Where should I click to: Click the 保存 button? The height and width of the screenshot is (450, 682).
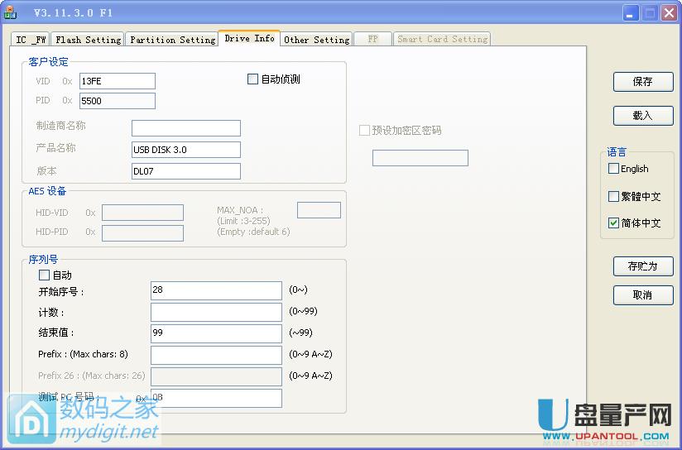[642, 81]
